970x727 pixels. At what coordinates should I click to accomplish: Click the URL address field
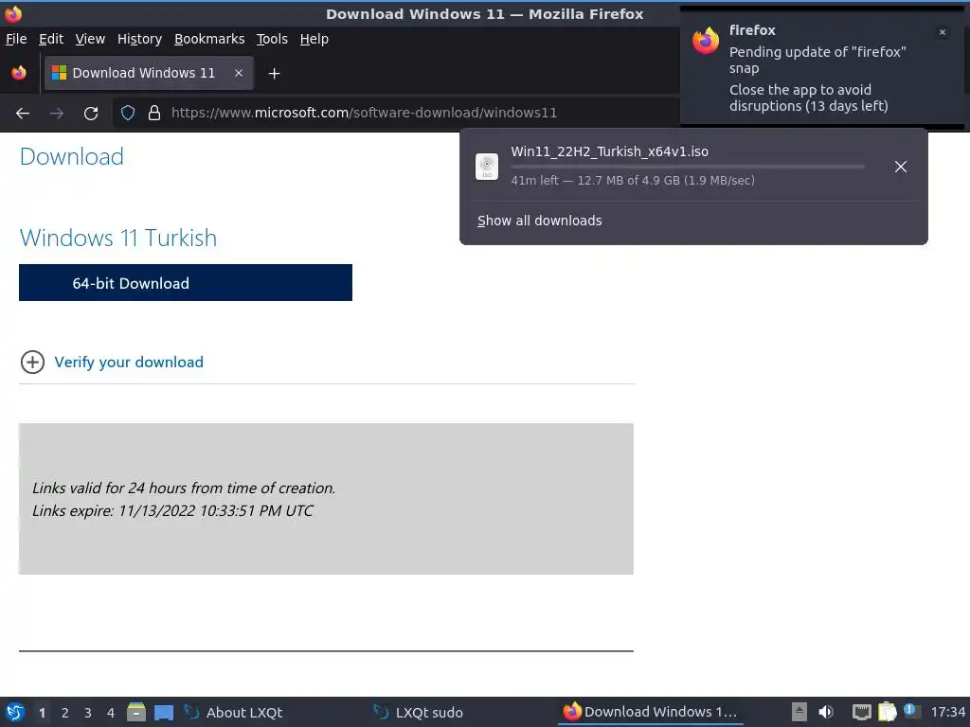tap(396, 113)
